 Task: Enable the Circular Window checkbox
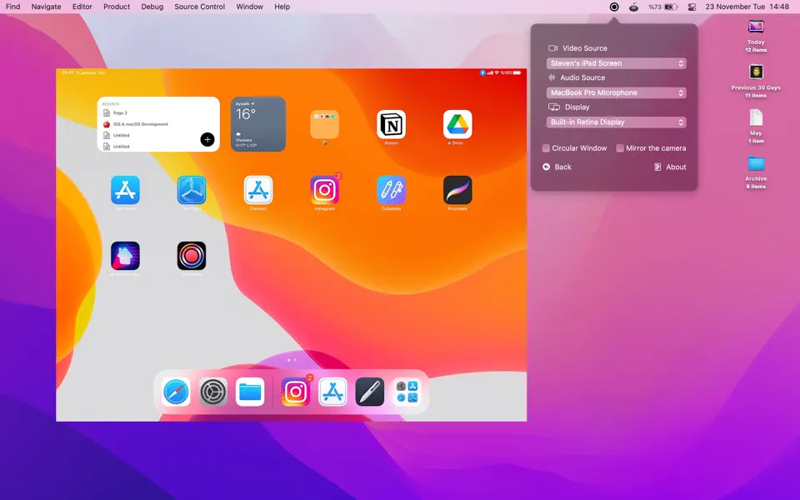tap(546, 148)
